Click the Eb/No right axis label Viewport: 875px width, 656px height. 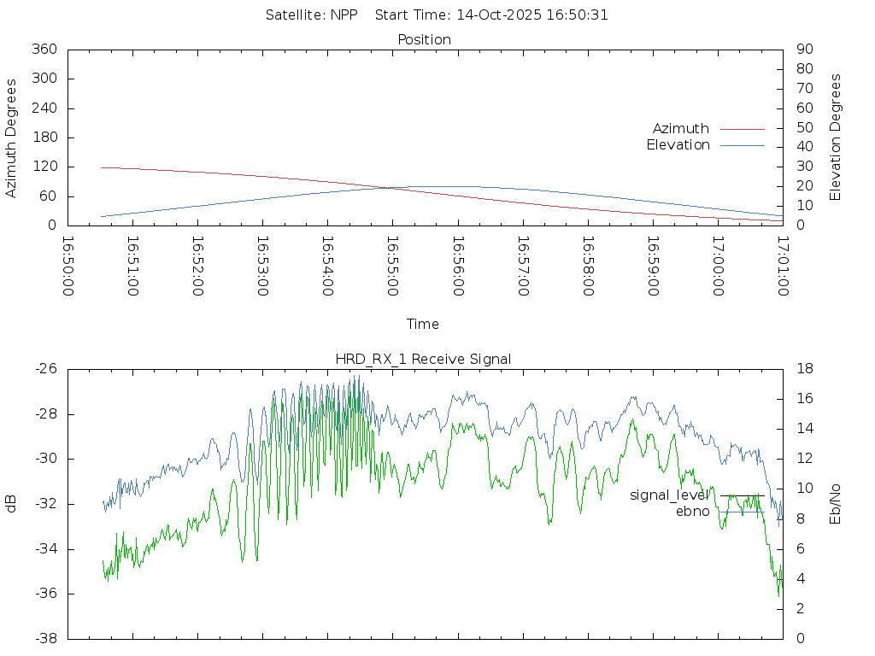coord(836,503)
